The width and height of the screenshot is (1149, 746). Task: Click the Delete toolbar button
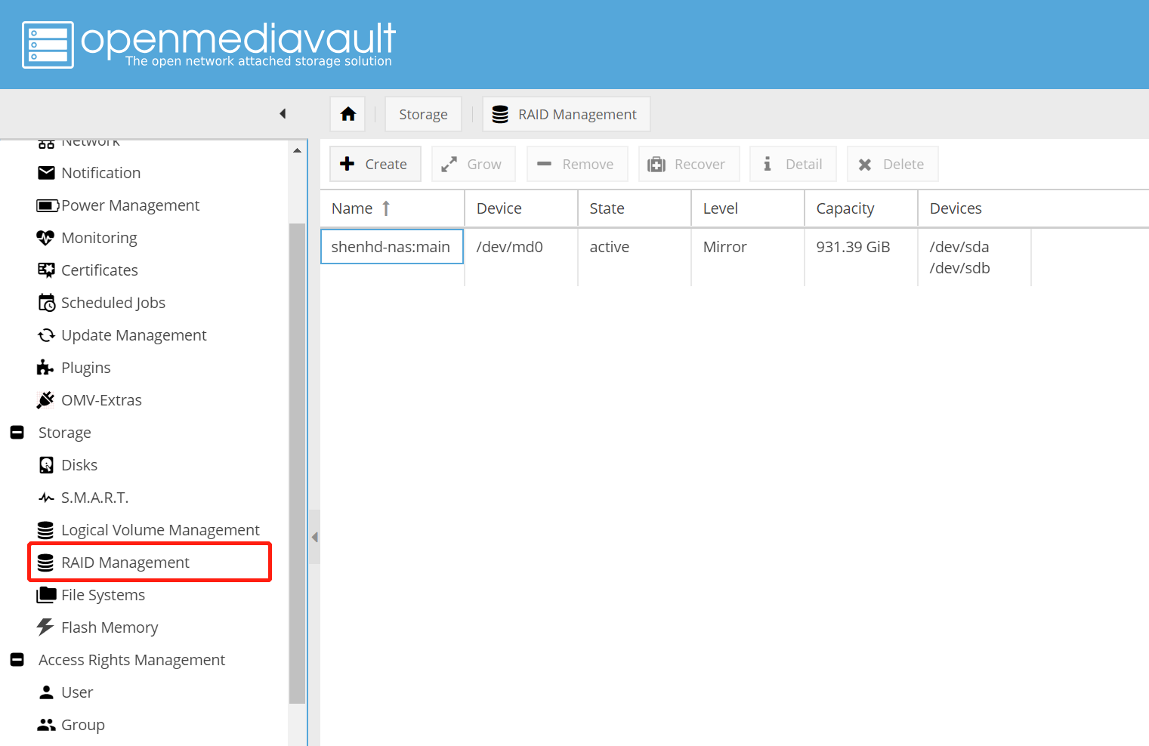892,164
